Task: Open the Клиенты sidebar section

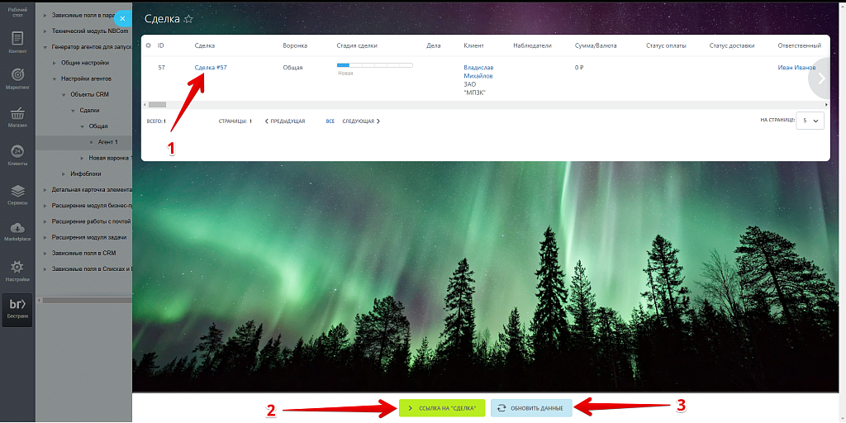Action: [17, 155]
